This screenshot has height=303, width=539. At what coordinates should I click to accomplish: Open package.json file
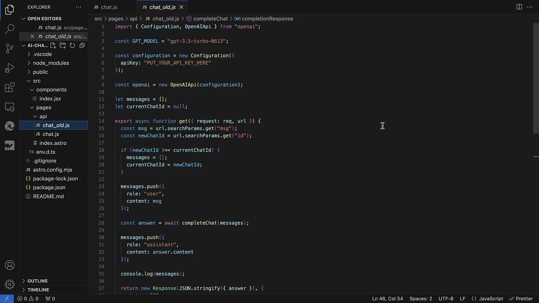pyautogui.click(x=53, y=187)
